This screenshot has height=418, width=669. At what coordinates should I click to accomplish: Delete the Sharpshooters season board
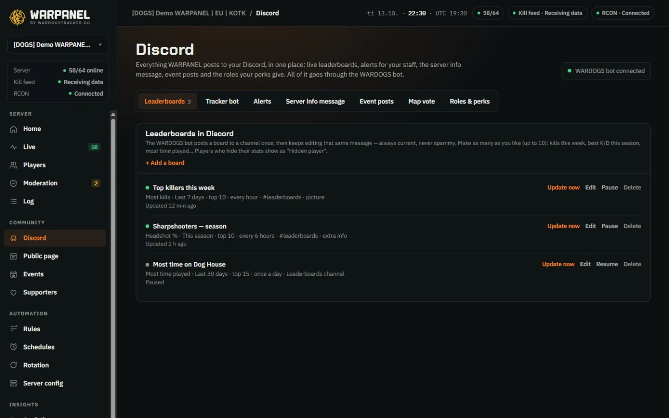tap(632, 226)
